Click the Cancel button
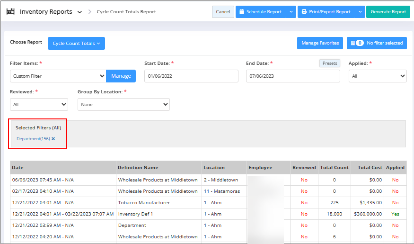414x244 pixels. (223, 12)
